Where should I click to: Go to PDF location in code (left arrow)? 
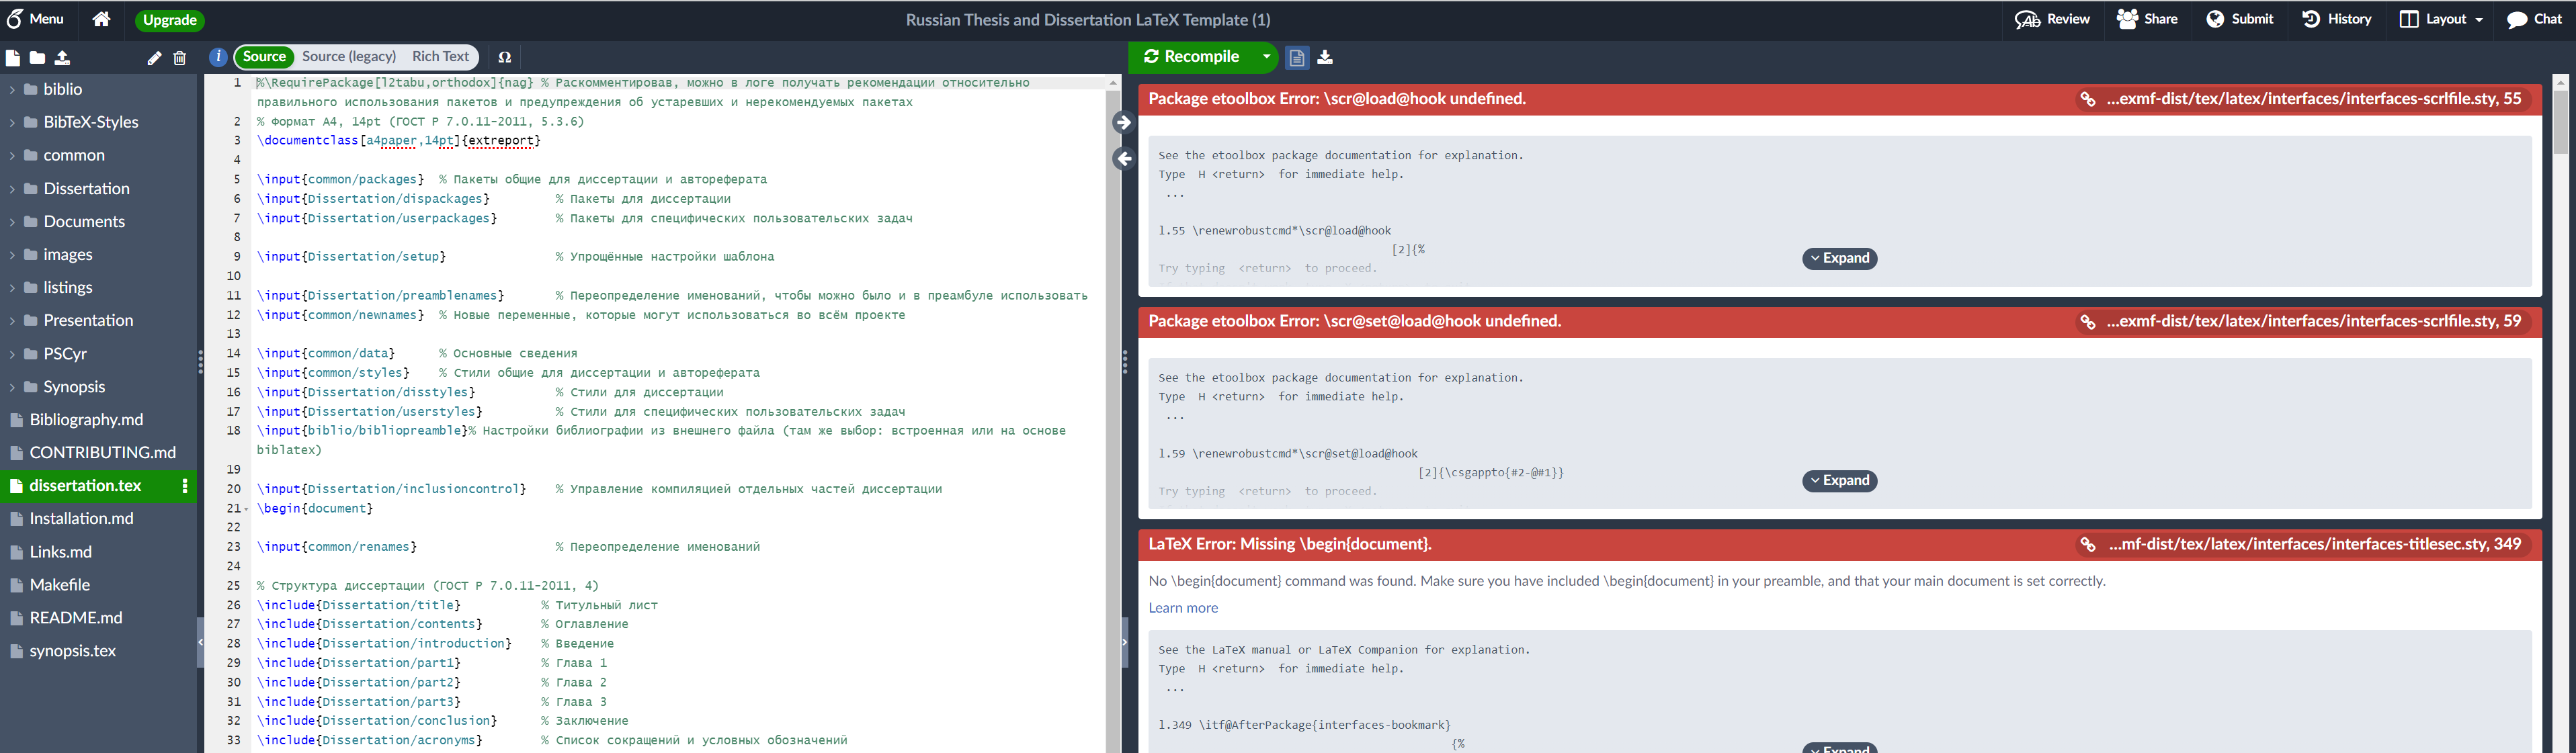click(1123, 158)
